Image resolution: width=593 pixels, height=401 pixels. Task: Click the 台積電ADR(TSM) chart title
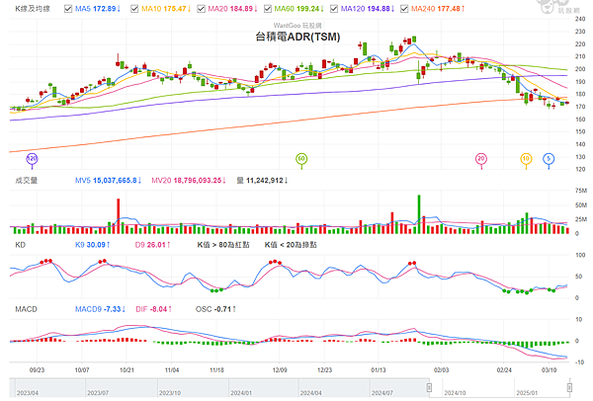click(297, 37)
